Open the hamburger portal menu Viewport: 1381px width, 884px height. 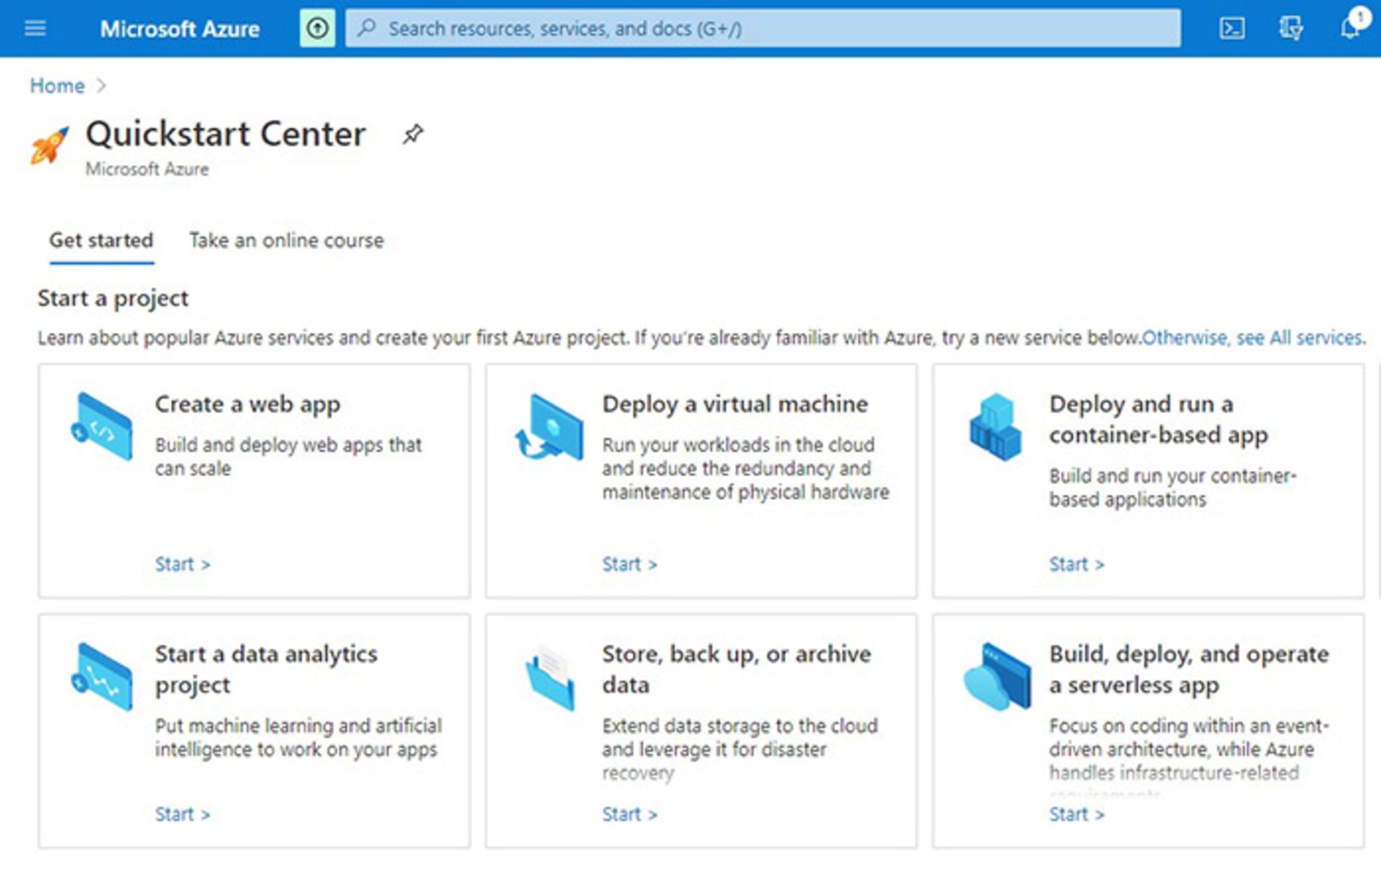point(35,29)
